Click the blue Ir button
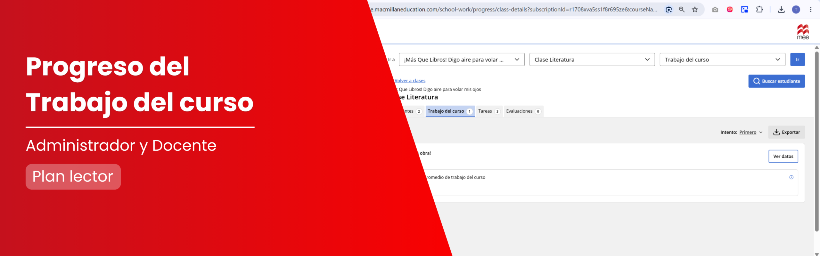The width and height of the screenshot is (820, 256). coord(797,60)
